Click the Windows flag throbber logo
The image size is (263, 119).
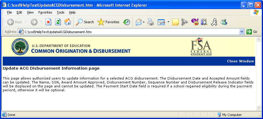pos(256,12)
